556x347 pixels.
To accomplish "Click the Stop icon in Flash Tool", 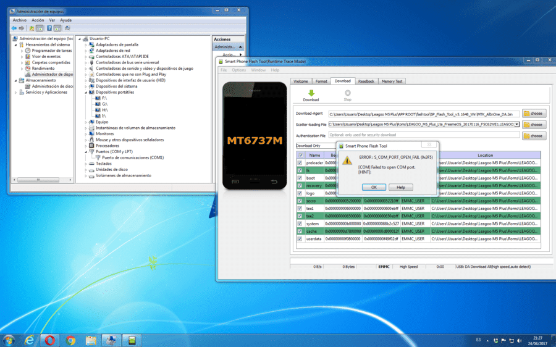I will coord(347,93).
